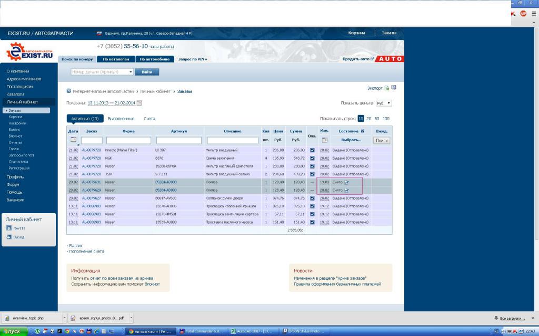
Task: Open the Выбрать... status filter
Action: (351, 140)
